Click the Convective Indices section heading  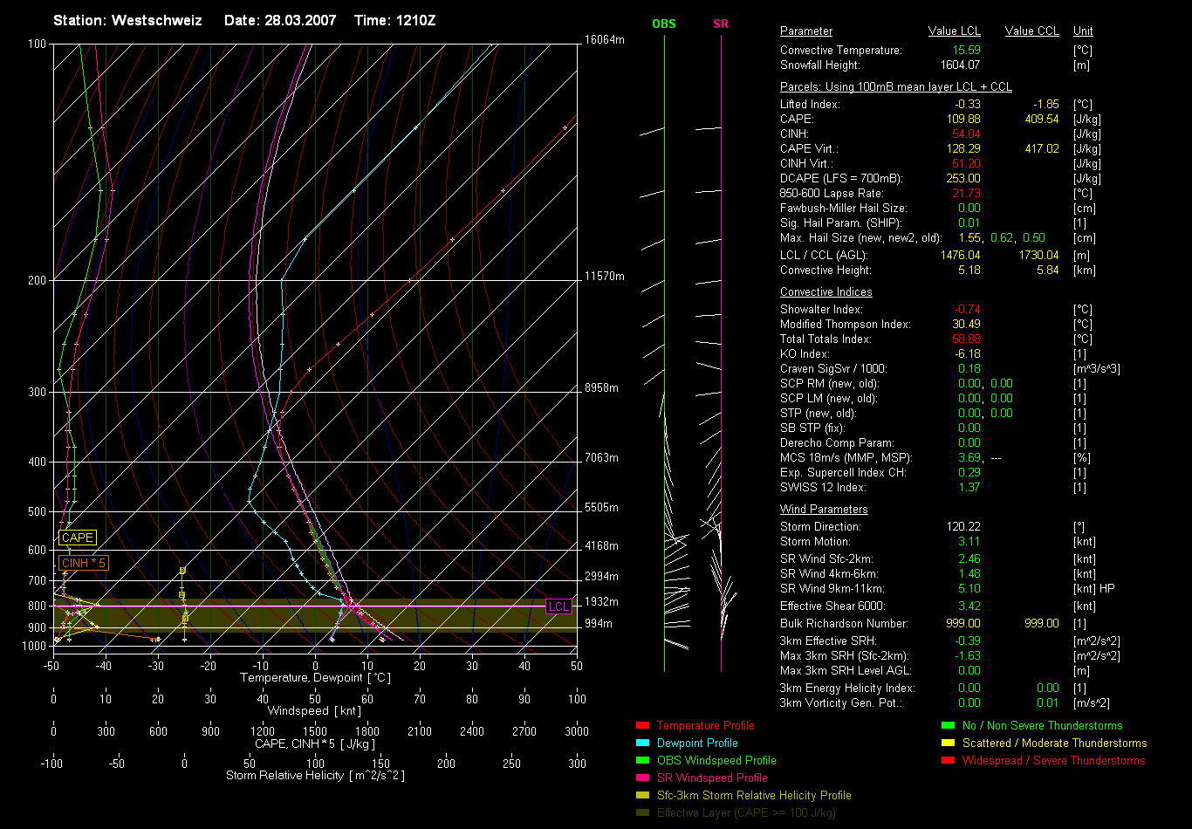[825, 292]
